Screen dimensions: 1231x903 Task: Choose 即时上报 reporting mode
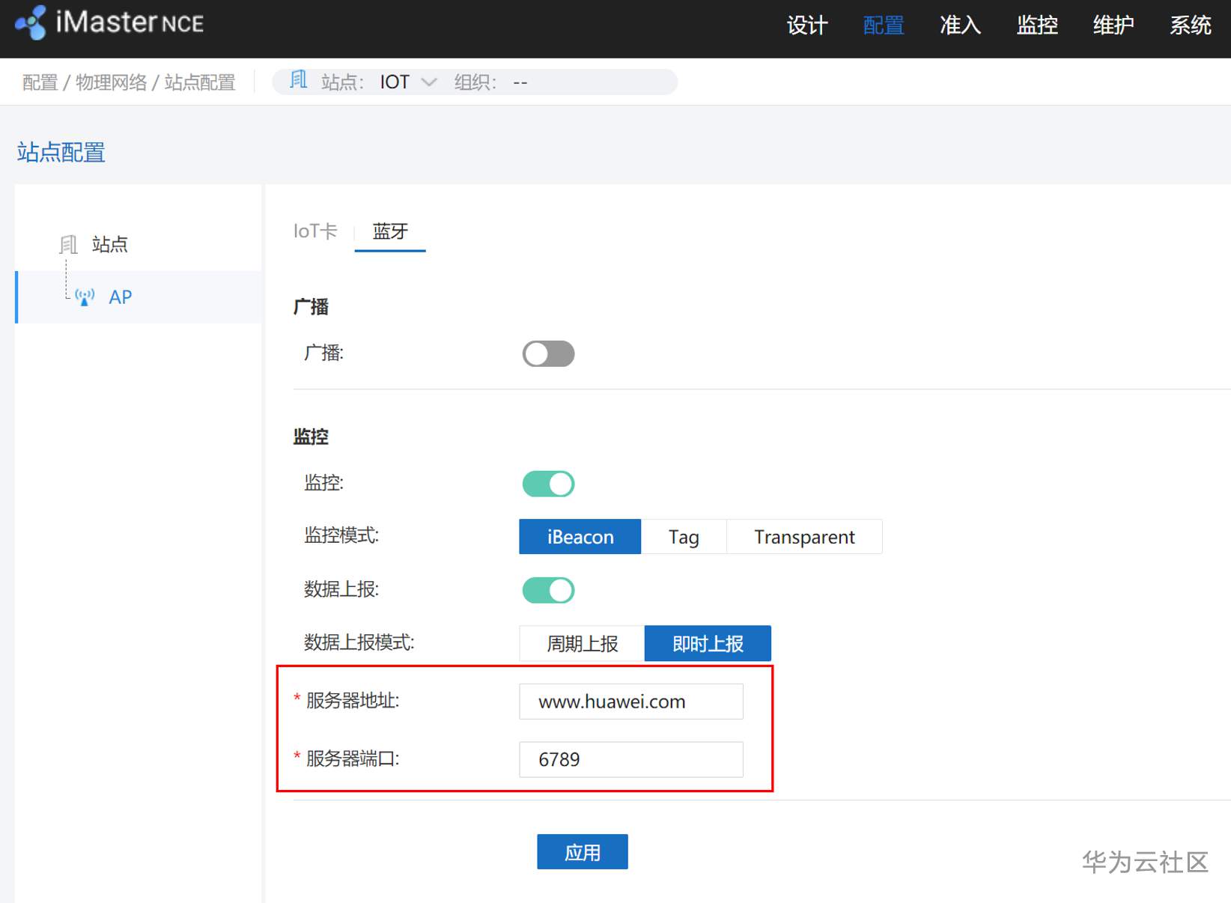[x=708, y=643]
